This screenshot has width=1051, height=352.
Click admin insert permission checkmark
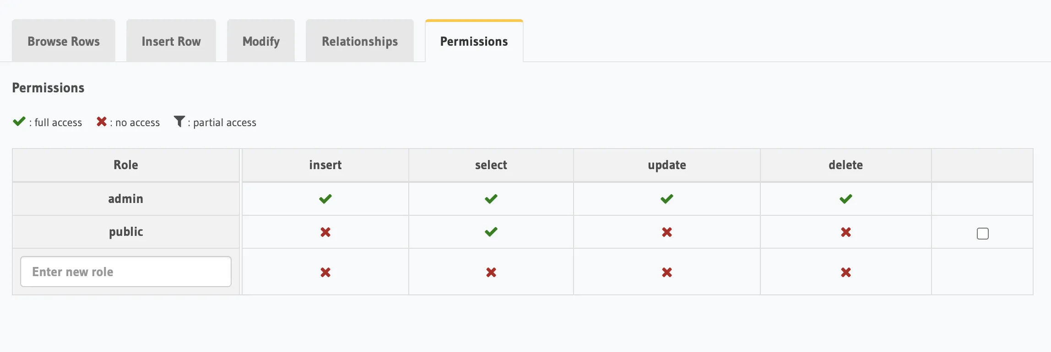coord(325,199)
